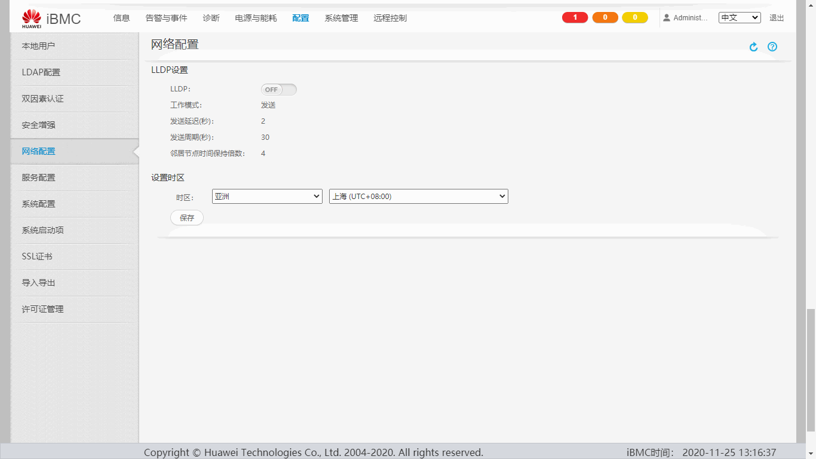This screenshot has width=816, height=459.
Task: Open the 亚洲 region dropdown
Action: tap(267, 197)
